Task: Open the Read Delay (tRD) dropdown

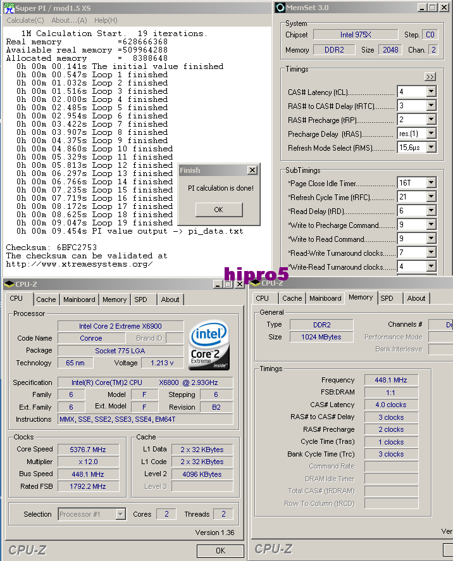Action: coord(431,211)
